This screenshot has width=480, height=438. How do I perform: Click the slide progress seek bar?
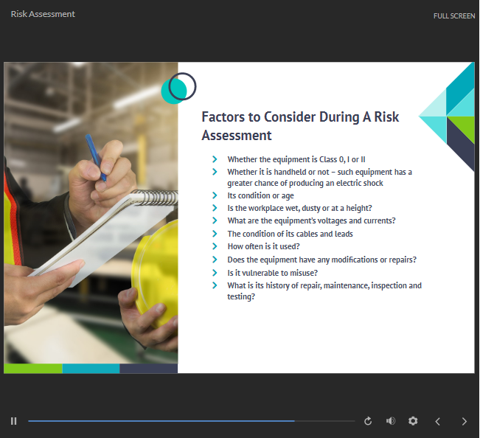(191, 421)
